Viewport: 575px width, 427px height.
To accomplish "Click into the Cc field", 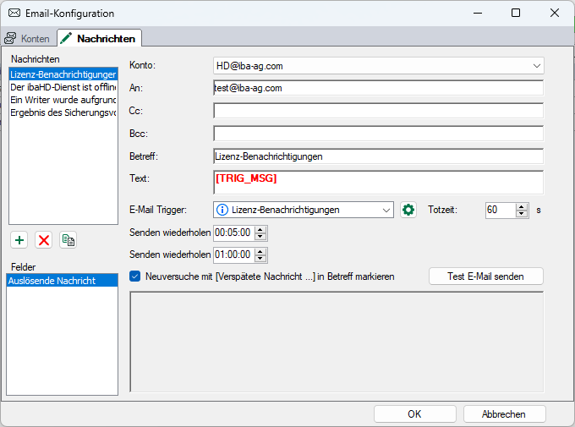I will pyautogui.click(x=378, y=111).
